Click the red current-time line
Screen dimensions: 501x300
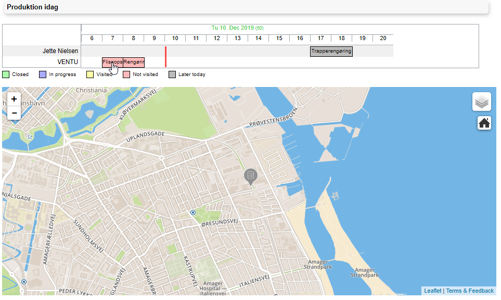click(165, 56)
